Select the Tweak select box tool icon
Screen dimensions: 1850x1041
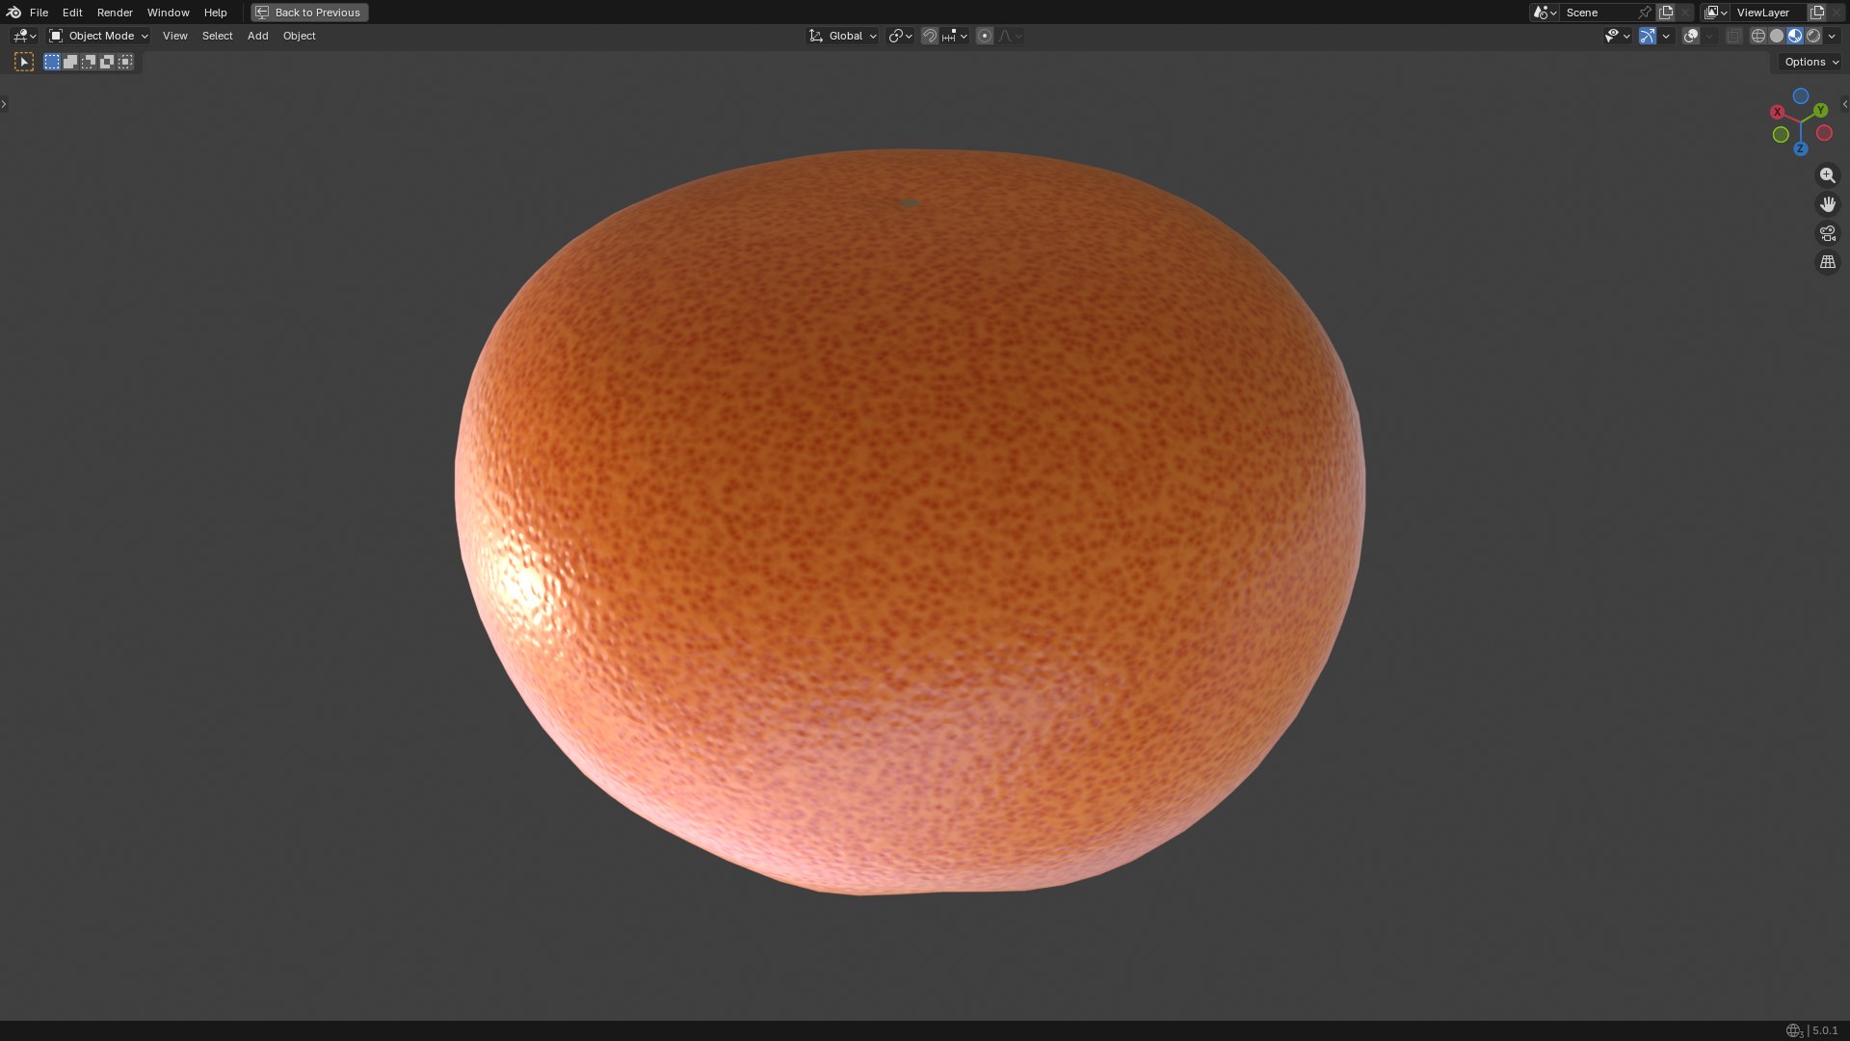pos(24,62)
